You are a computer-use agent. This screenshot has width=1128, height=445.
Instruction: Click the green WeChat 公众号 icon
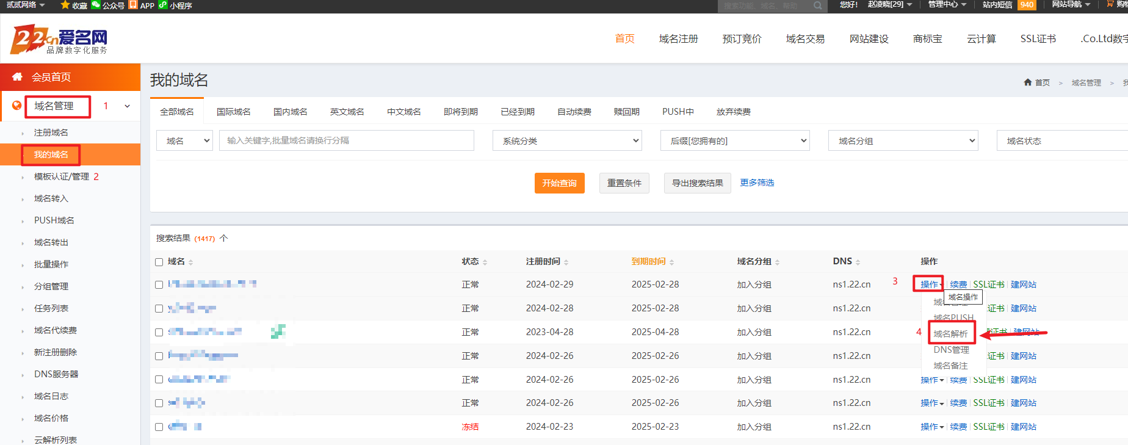[96, 5]
